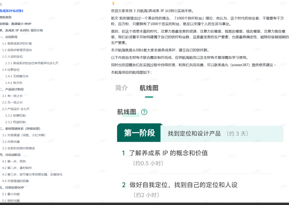The width and height of the screenshot is (289, 205).
Task: Navigate to 二、产品设计阶段 heading
Action: (12, 89)
